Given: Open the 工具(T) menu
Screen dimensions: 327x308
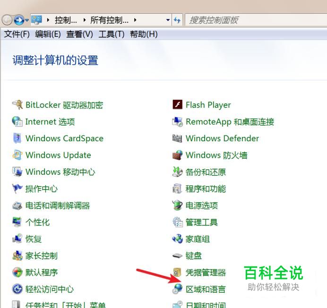Looking at the screenshot, I should point(112,34).
